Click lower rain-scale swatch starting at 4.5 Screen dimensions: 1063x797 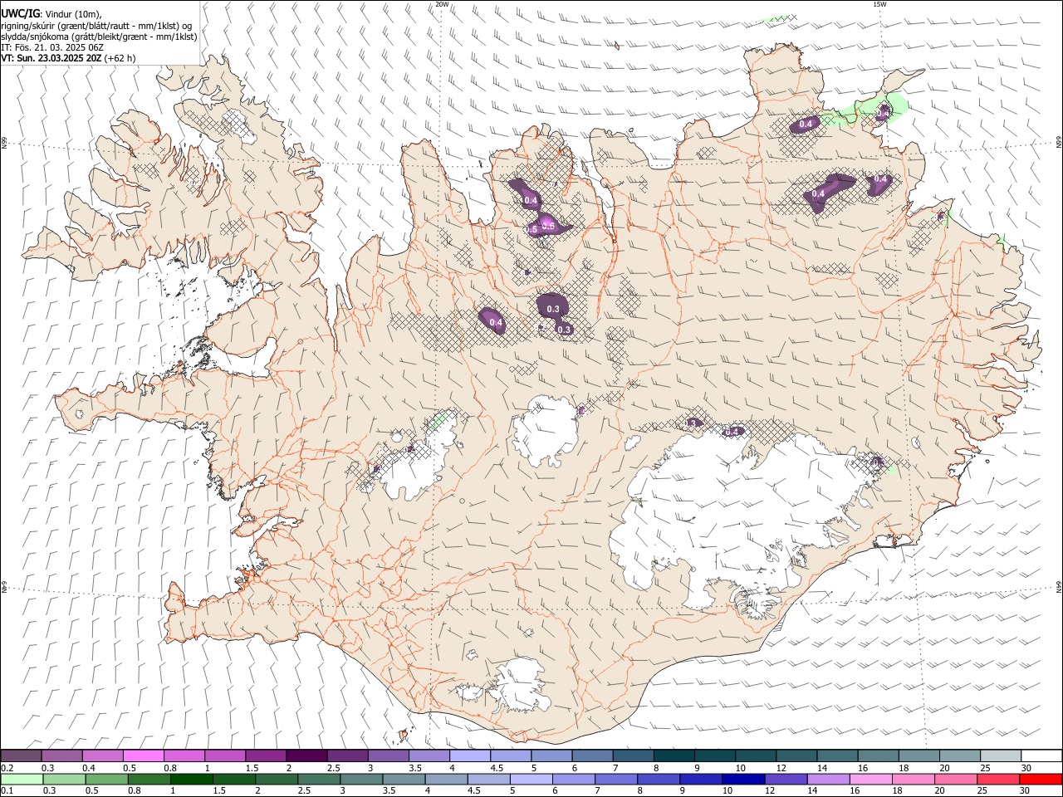487,780
